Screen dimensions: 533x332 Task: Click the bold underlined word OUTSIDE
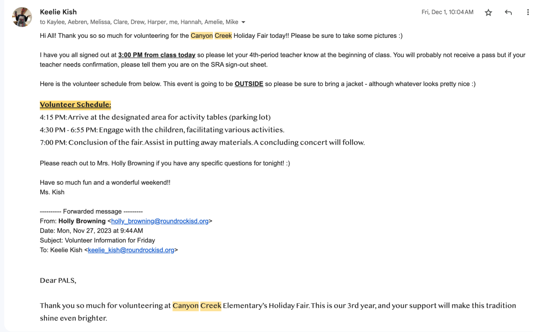click(x=249, y=84)
